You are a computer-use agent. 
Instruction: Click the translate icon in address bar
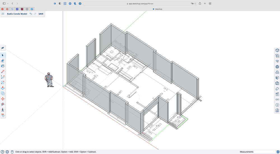[x=192, y=4]
